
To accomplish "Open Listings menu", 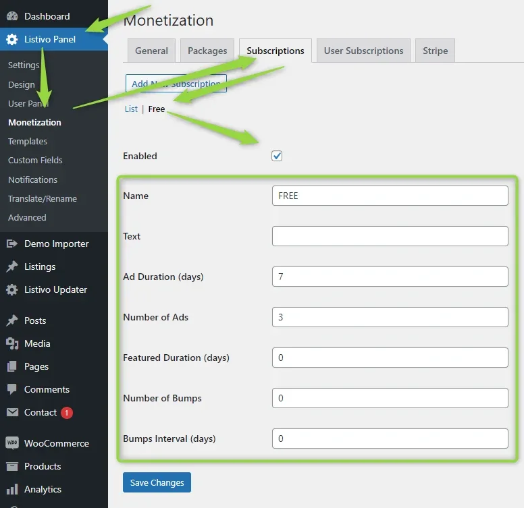I will tap(54, 266).
